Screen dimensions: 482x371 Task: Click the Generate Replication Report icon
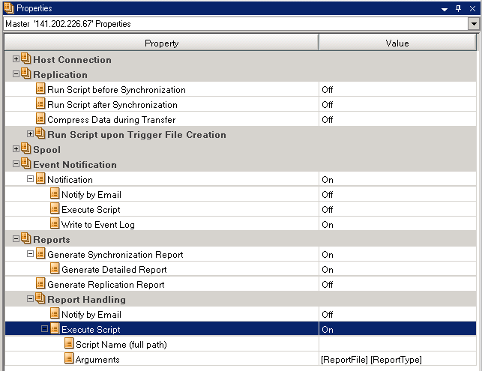(x=40, y=284)
